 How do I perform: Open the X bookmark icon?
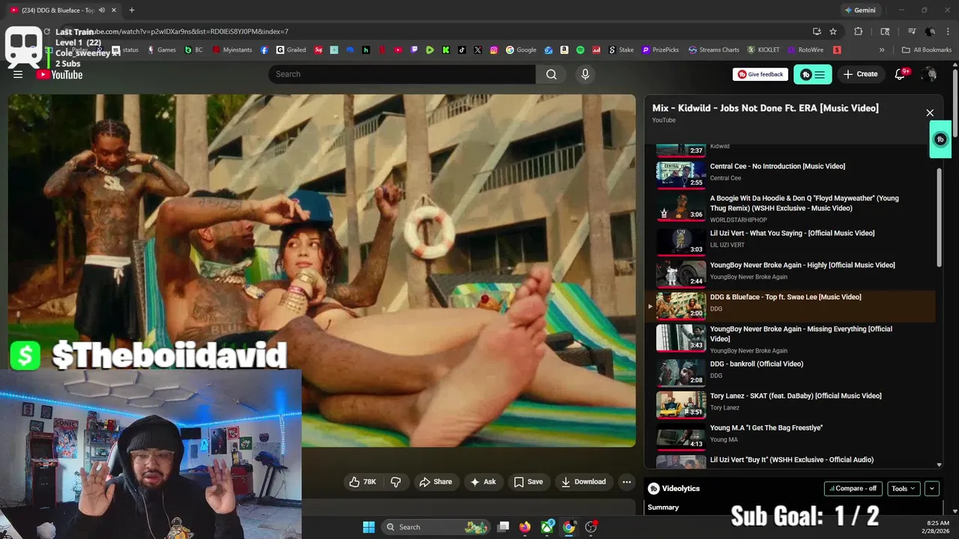(478, 50)
